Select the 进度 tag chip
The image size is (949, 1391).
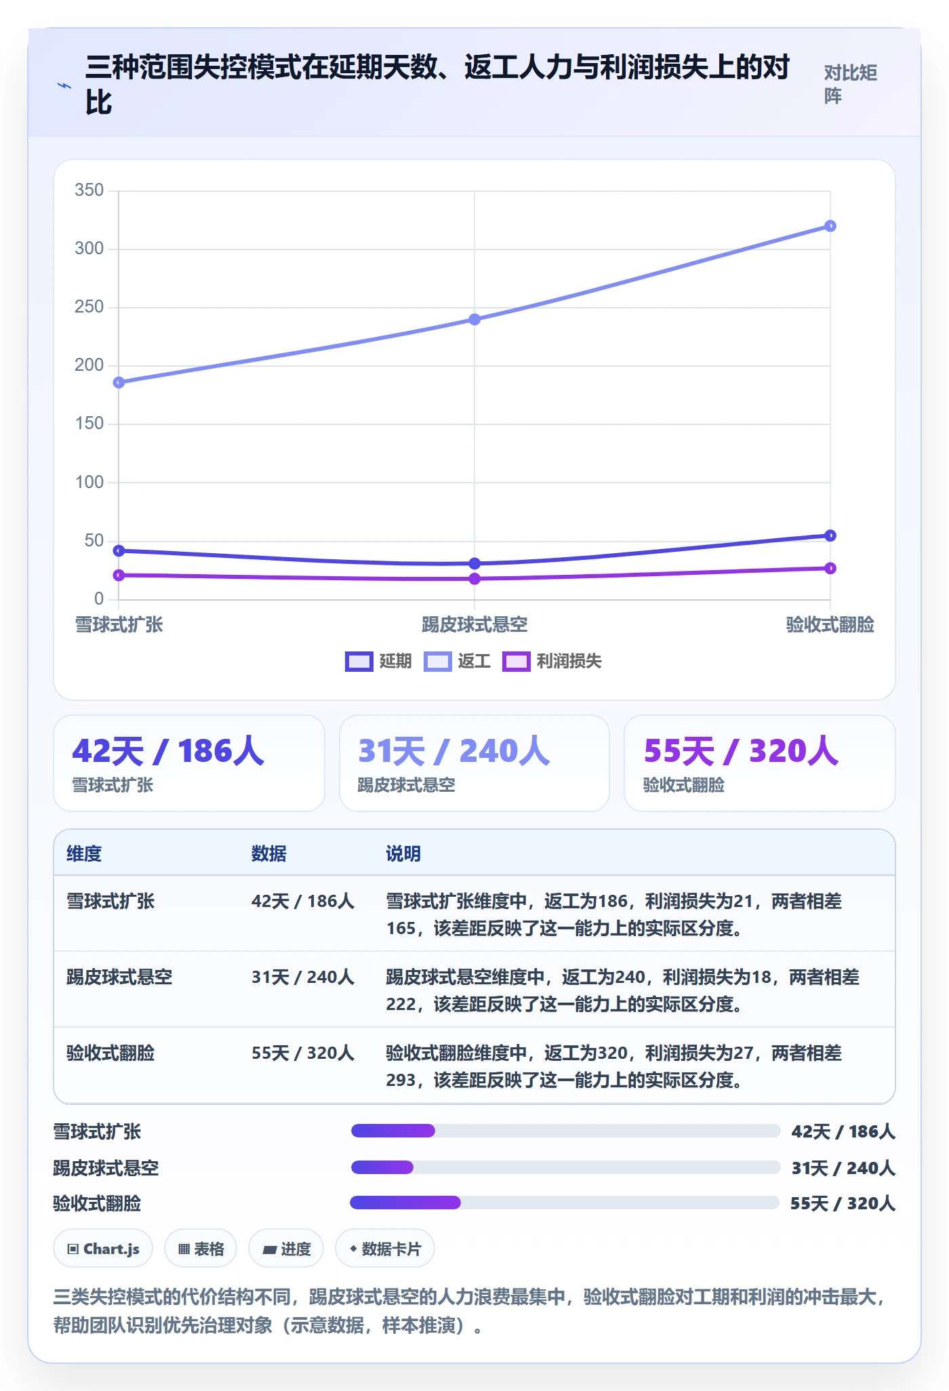pyautogui.click(x=286, y=1248)
